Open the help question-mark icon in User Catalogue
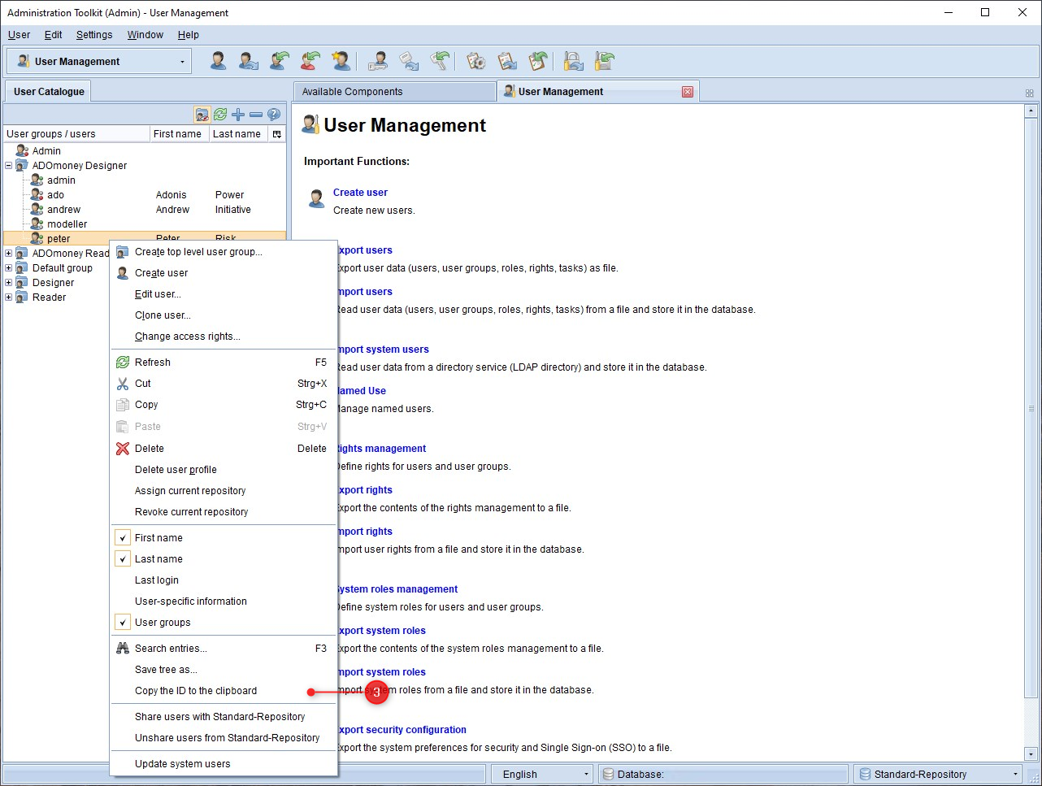1042x786 pixels. 274,115
